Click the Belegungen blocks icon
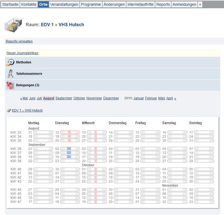Image resolution: width=224 pixels, height=215 pixels. pyautogui.click(x=10, y=85)
